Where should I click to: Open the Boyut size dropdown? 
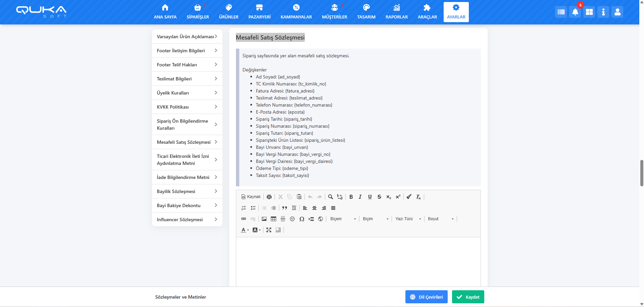coord(440,219)
